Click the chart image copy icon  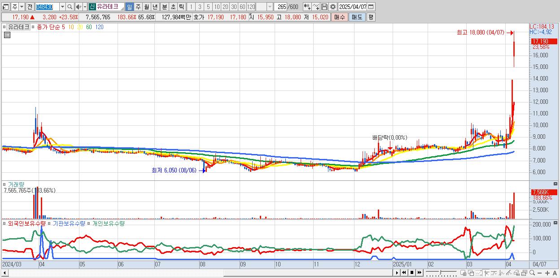(524, 273)
